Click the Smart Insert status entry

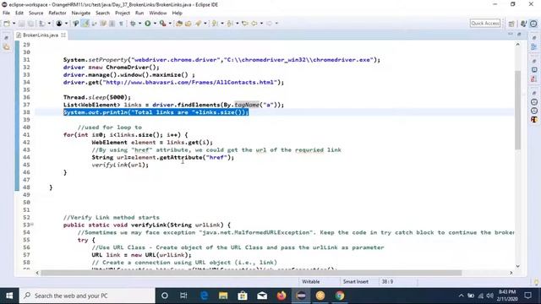click(x=356, y=281)
